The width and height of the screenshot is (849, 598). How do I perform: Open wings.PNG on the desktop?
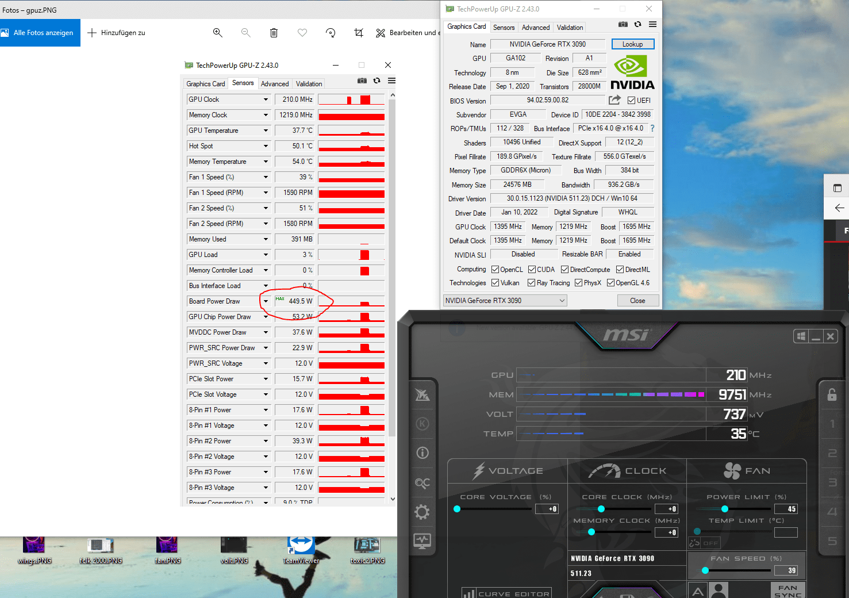(x=34, y=550)
